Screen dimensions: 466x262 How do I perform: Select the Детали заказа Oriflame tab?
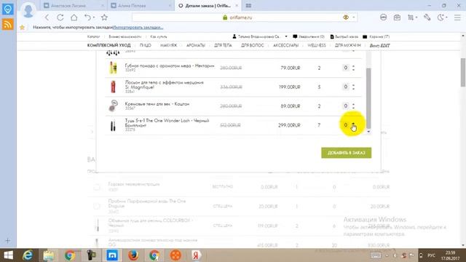pos(209,6)
